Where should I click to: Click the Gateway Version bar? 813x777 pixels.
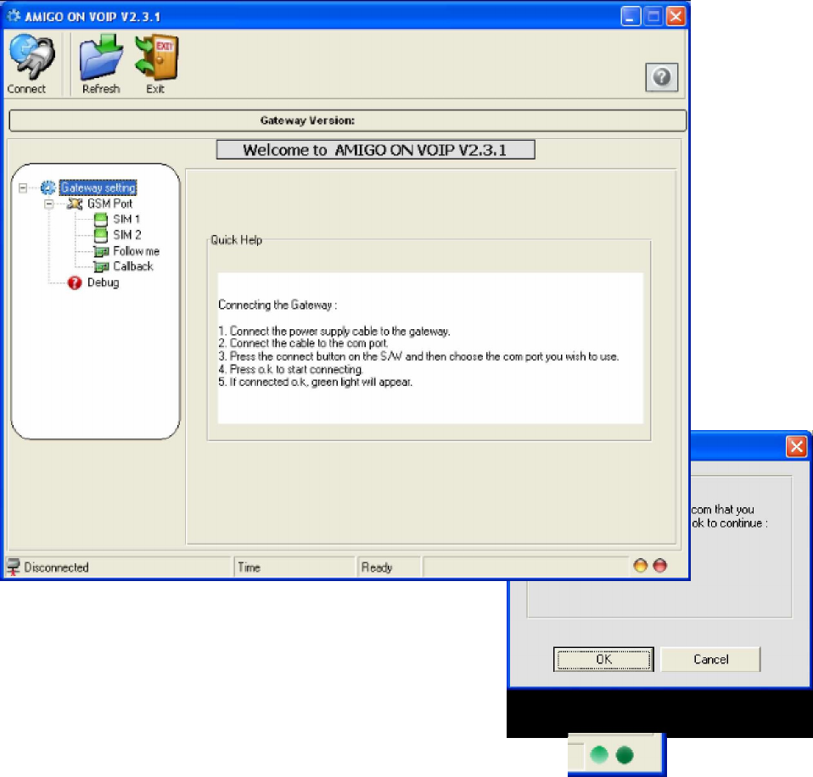[x=348, y=120]
